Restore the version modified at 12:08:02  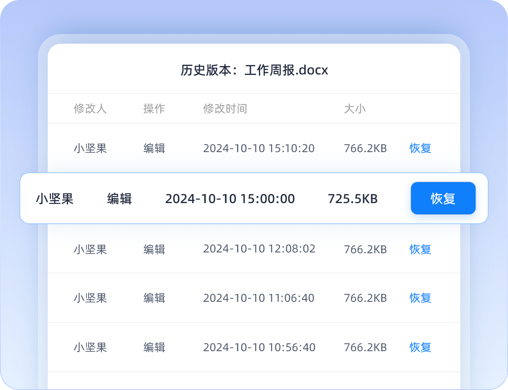tap(420, 249)
